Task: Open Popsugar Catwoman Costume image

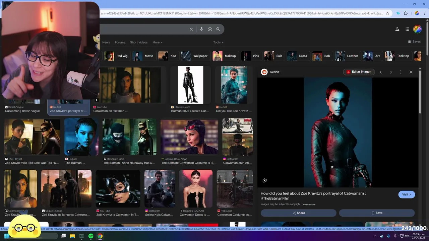Action: click(x=235, y=189)
